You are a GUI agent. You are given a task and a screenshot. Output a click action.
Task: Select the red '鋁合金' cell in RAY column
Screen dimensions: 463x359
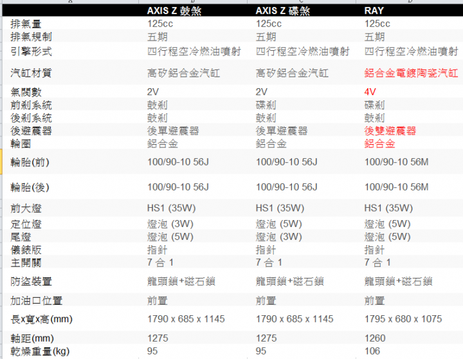379,143
